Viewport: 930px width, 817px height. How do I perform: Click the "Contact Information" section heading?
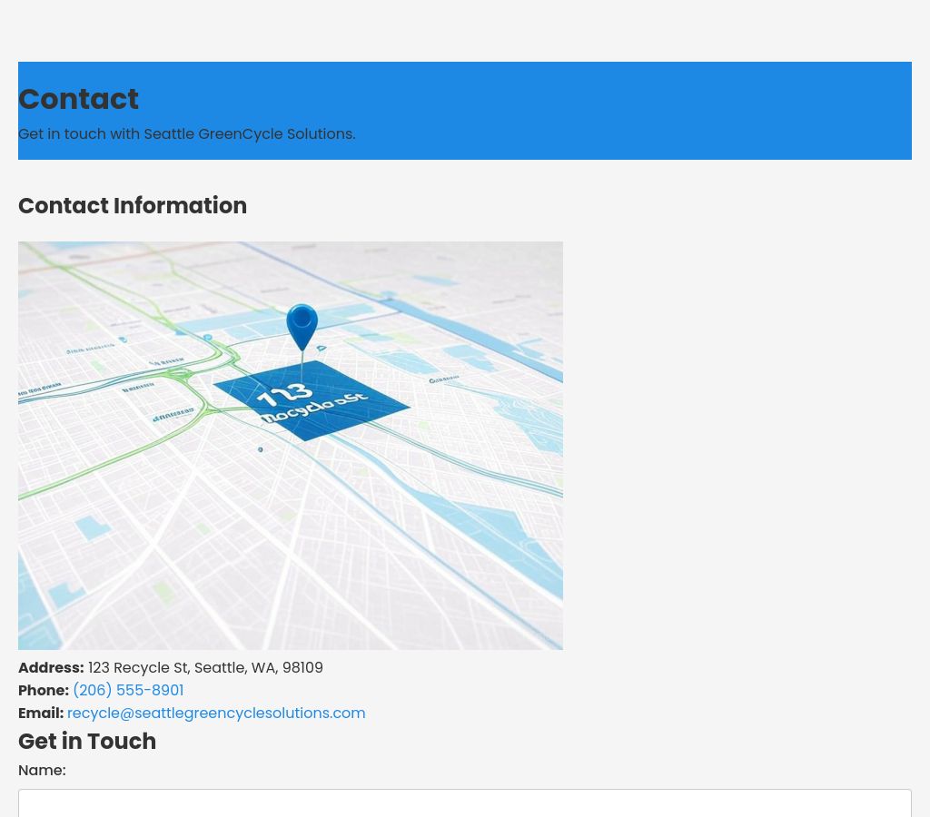click(133, 206)
